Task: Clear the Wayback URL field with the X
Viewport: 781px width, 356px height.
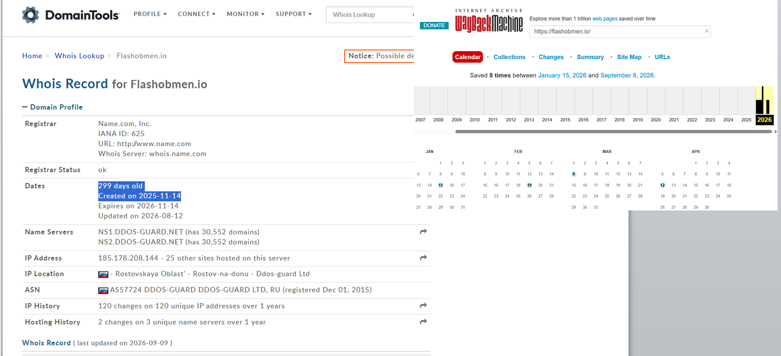Action: 707,31
